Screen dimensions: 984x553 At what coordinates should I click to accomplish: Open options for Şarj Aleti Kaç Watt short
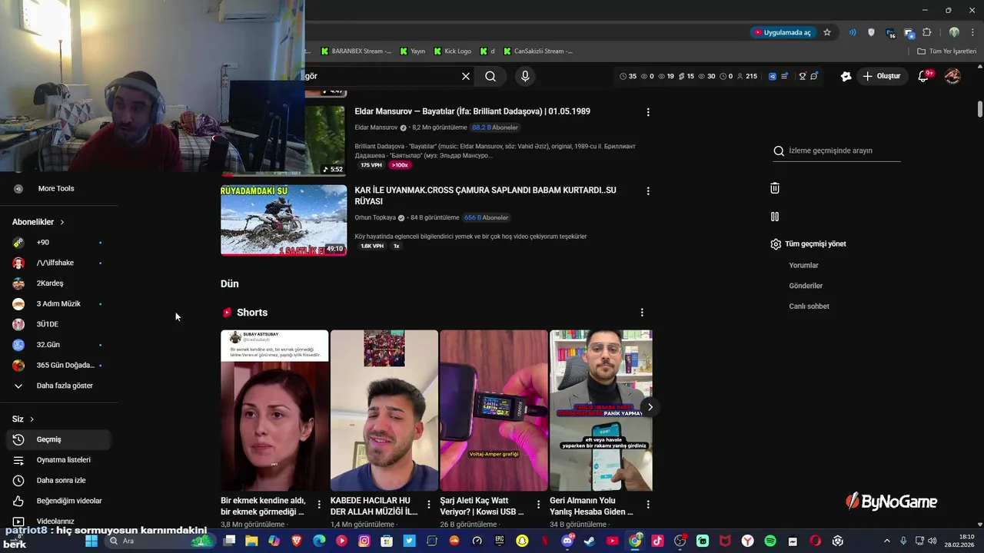click(x=538, y=505)
